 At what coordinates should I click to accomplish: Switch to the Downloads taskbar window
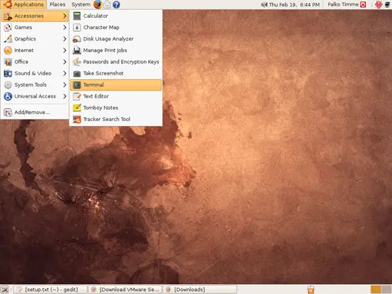point(200,290)
